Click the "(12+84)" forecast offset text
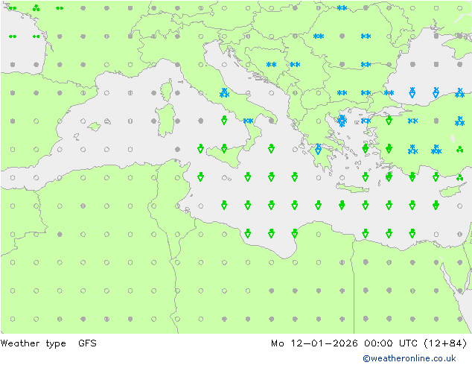The height and width of the screenshot is (365, 472). point(445,343)
